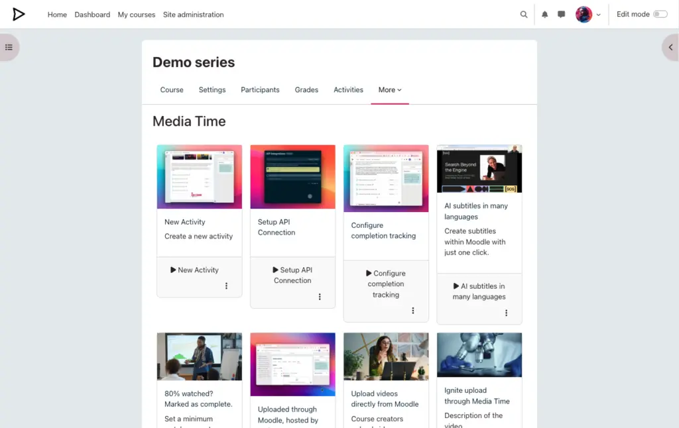
Task: Open the Setup API Connection thumbnail
Action: click(x=292, y=176)
